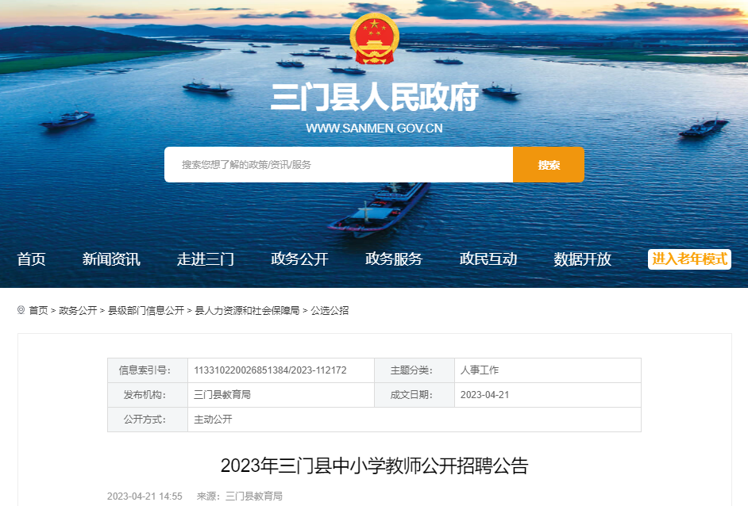Select 政务公开 in the navigation bar

[299, 259]
